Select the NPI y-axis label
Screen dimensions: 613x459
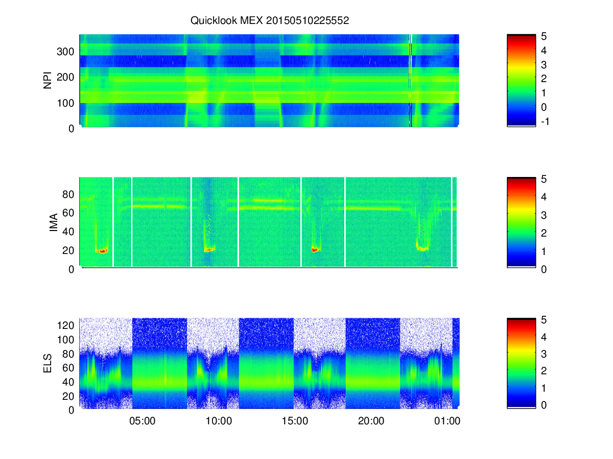[48, 81]
